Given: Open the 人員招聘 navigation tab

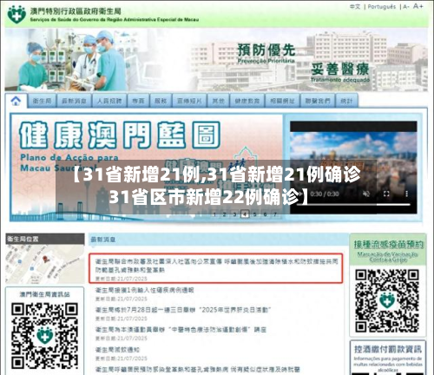Looking at the screenshot, I should click(x=109, y=101).
